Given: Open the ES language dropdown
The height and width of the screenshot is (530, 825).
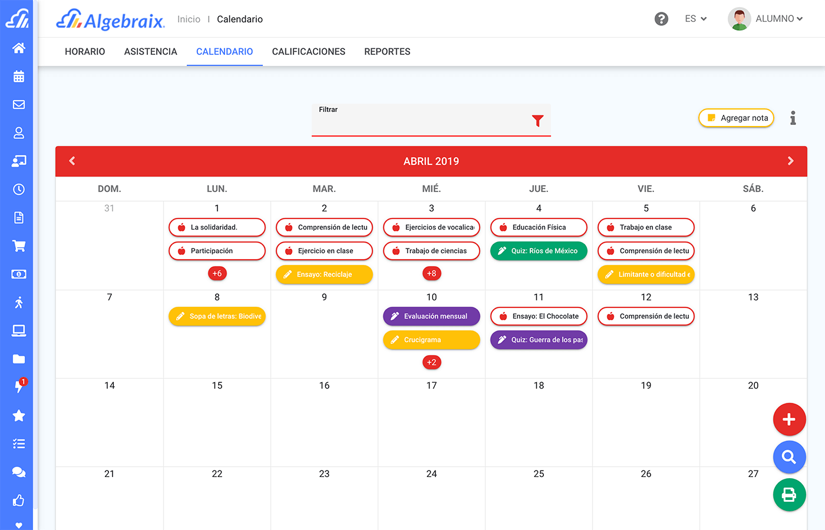Looking at the screenshot, I should (695, 18).
